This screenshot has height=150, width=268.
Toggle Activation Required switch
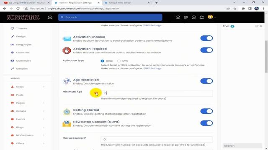pyautogui.click(x=206, y=50)
